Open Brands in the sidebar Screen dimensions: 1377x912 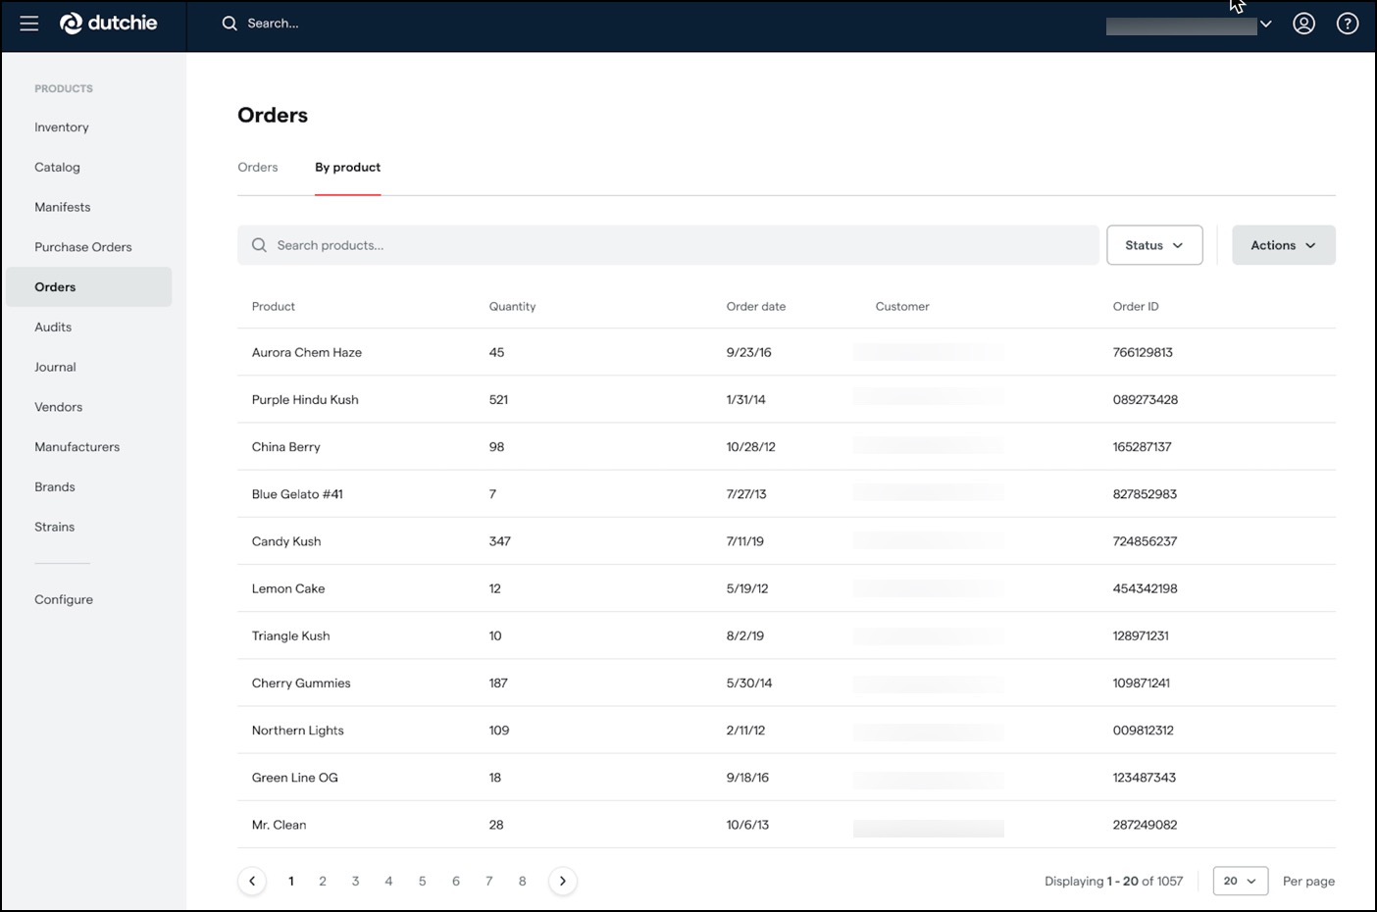point(55,487)
